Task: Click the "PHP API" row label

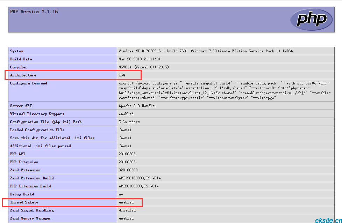Action: point(18,154)
